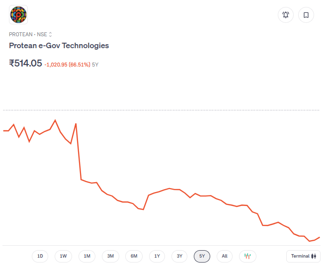
Task: Select the 1D time range
Action: (40, 256)
